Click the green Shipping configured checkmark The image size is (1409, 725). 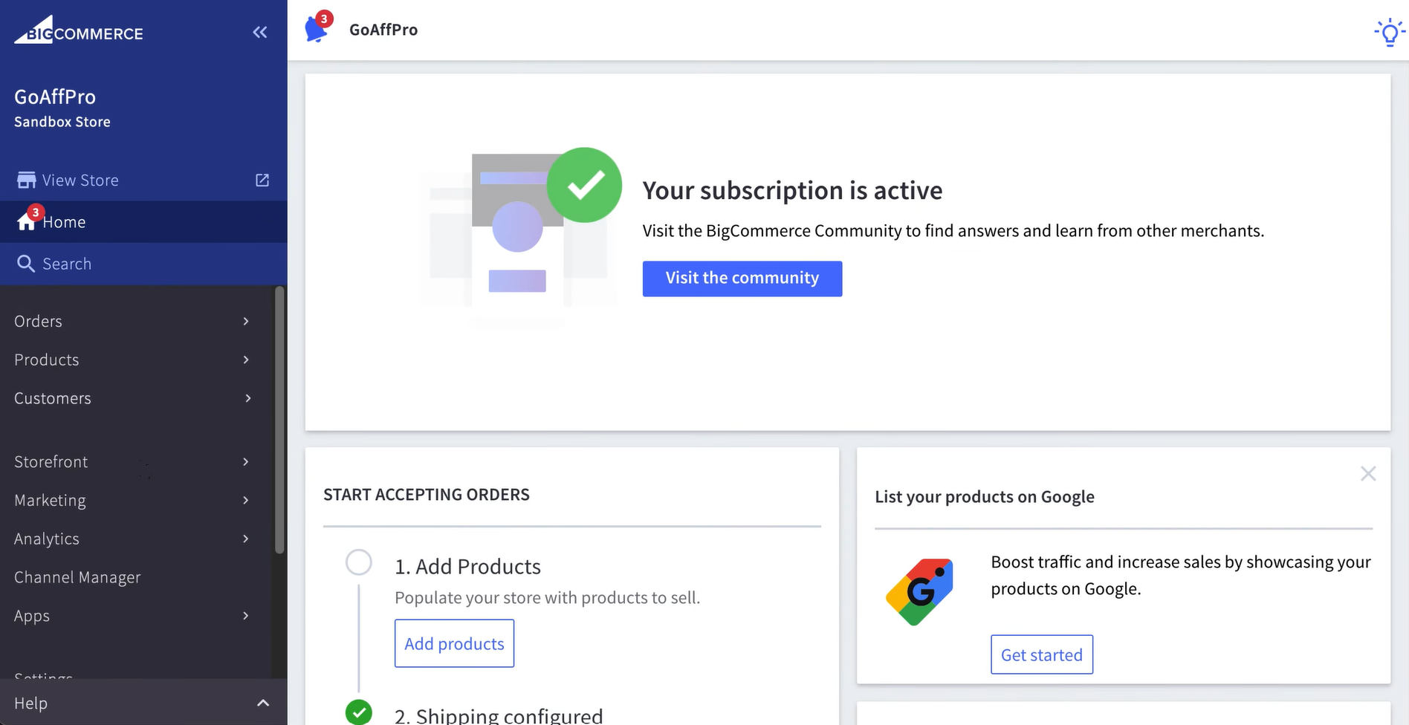pos(359,712)
